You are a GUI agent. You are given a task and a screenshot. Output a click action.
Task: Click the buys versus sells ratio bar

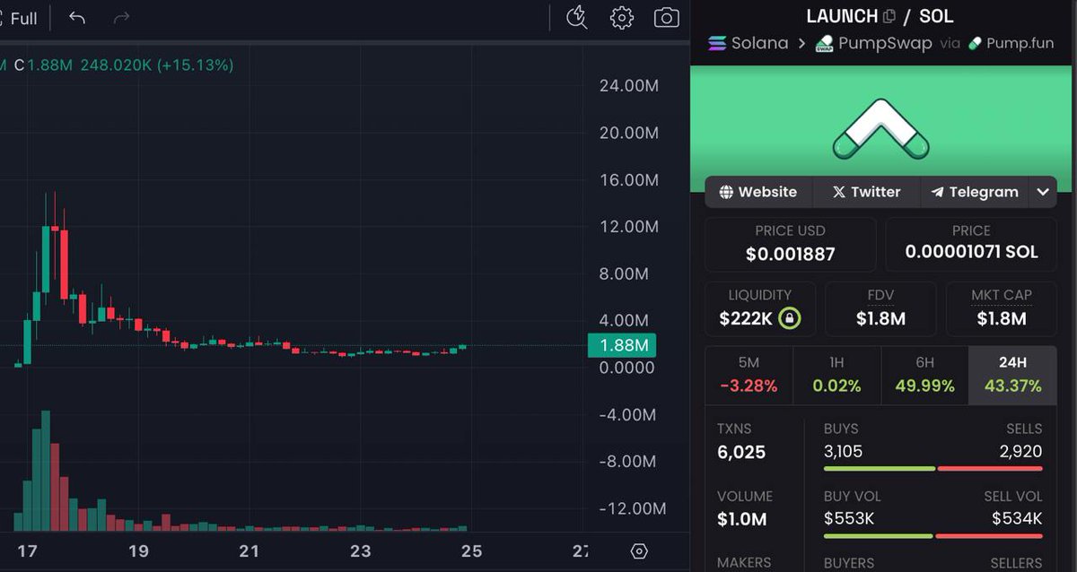933,468
